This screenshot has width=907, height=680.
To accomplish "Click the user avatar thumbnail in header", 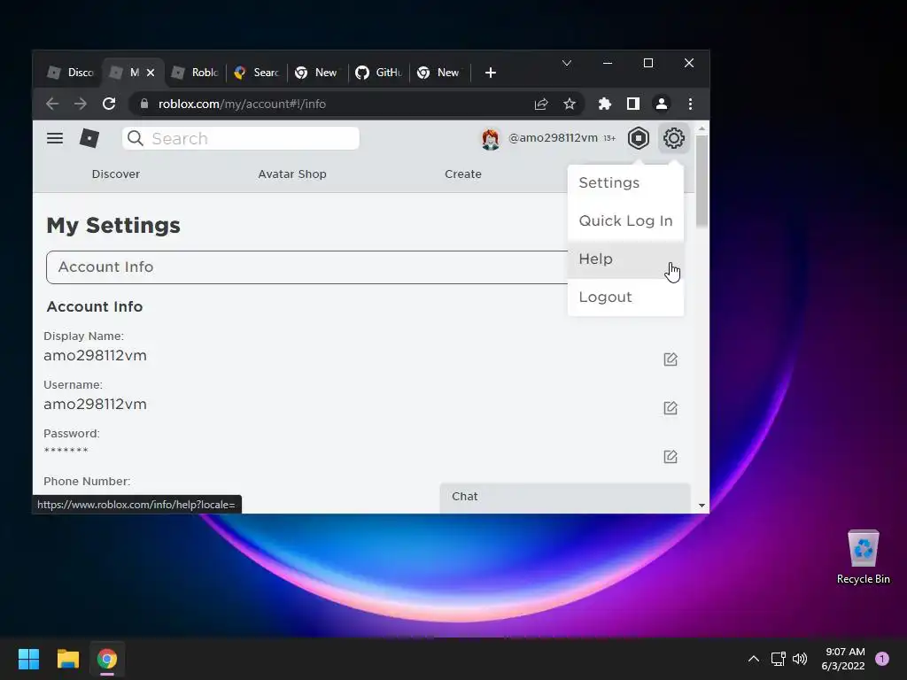I will click(490, 139).
